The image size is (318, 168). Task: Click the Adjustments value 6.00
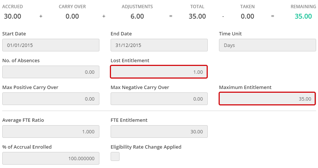pyautogui.click(x=137, y=16)
